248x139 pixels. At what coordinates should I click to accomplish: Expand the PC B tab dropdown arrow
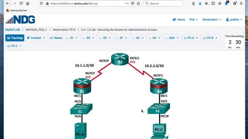tap(216, 38)
